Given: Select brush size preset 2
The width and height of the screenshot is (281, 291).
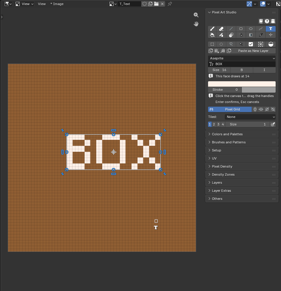Looking at the screenshot, I should [214, 124].
